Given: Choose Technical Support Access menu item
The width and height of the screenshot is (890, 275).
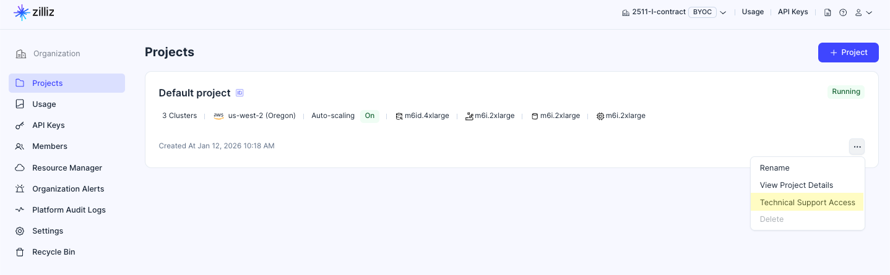Looking at the screenshot, I should point(807,202).
